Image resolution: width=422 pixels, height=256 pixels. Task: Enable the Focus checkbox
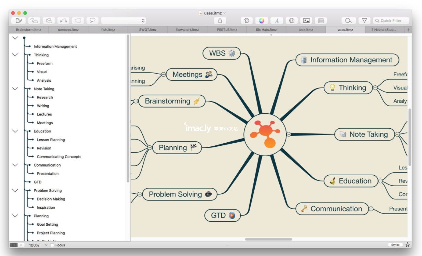tap(52, 245)
